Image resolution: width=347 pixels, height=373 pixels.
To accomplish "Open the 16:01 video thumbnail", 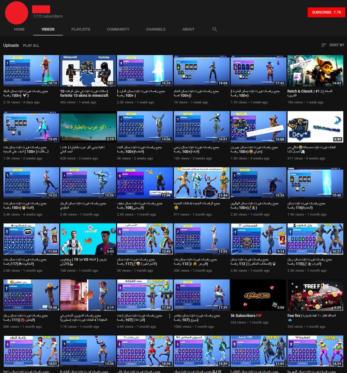I will coord(202,127).
